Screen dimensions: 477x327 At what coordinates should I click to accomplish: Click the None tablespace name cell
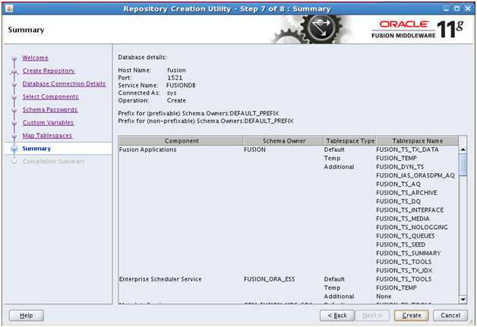pyautogui.click(x=384, y=297)
